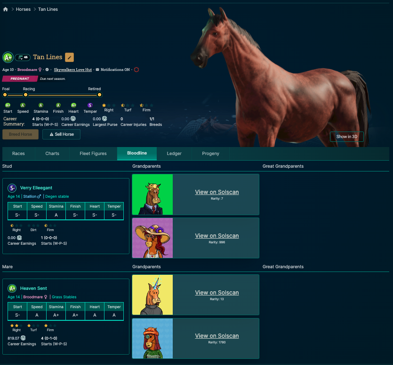The width and height of the screenshot is (393, 365).
Task: Click the Stallion male symbol icon
Action: pyautogui.click(x=39, y=196)
